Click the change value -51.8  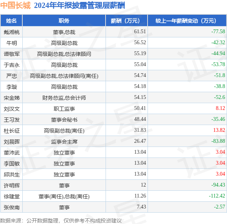tap(219, 76)
